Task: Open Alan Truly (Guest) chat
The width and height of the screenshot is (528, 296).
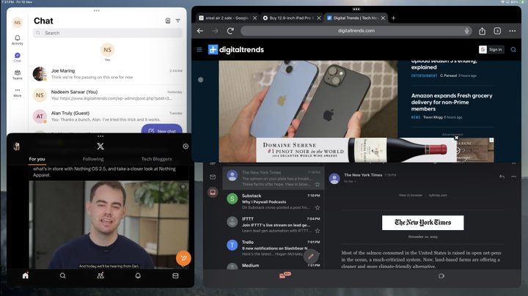Action: [107, 116]
